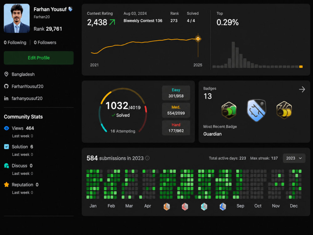Click the Community Stats heading

[23, 117]
